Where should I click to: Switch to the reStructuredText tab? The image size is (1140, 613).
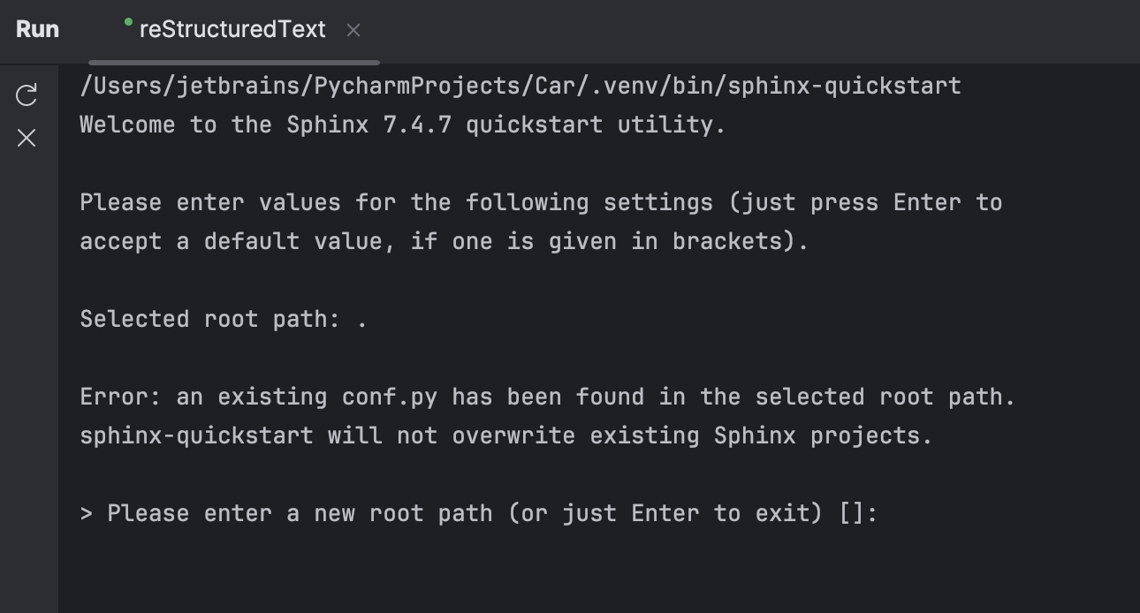pyautogui.click(x=232, y=28)
